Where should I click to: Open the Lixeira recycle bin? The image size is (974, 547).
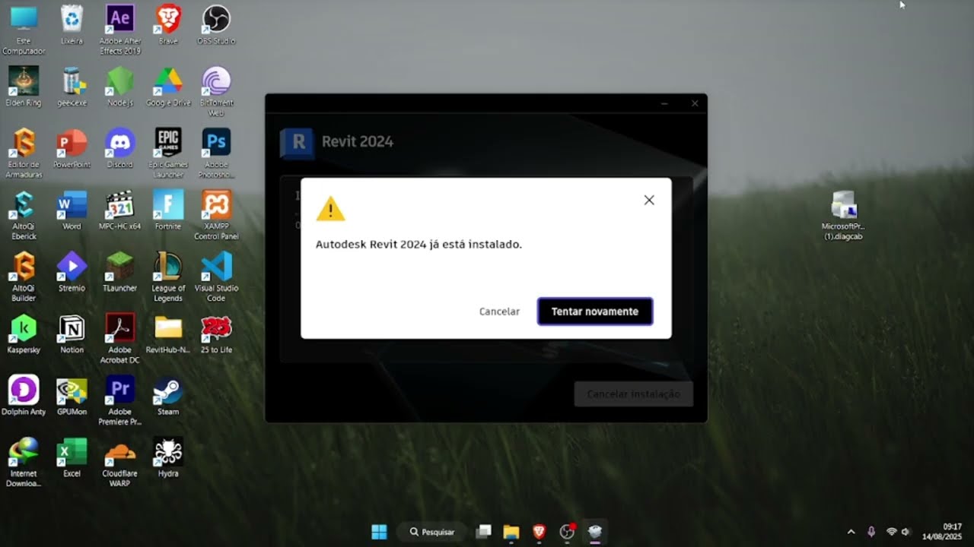72,25
